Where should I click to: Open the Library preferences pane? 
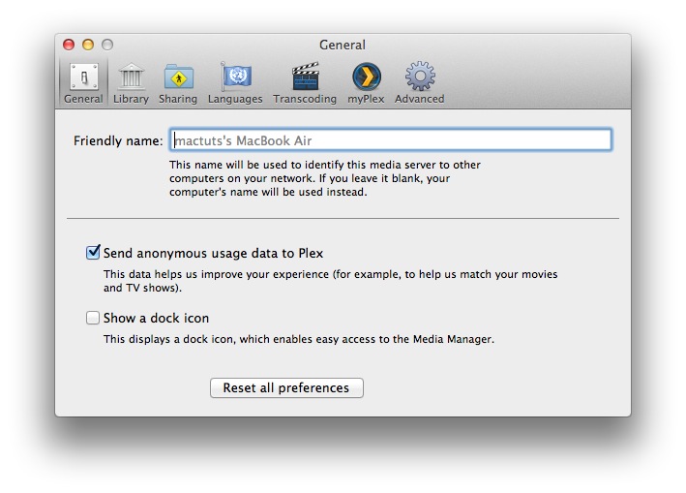131,83
